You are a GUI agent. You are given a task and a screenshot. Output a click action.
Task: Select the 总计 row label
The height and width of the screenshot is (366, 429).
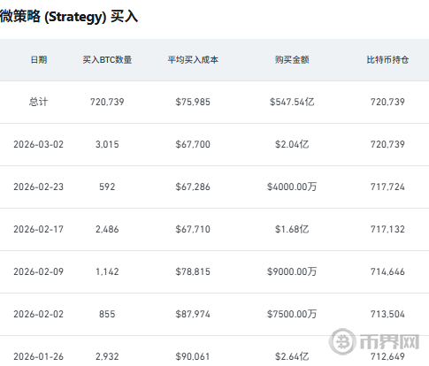click(38, 102)
